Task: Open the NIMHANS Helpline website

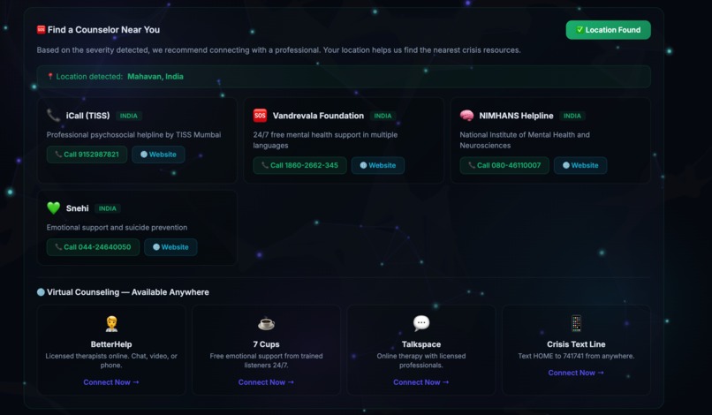Action: 580,165
